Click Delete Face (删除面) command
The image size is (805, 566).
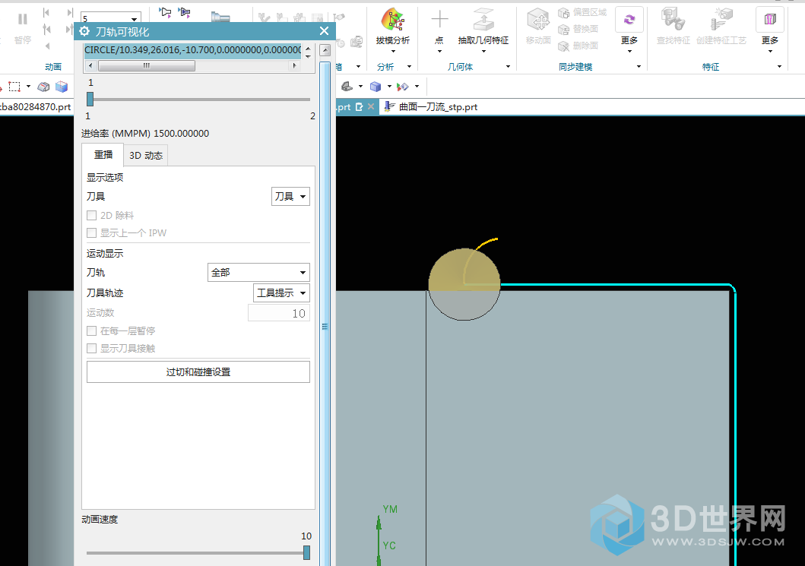tap(578, 45)
